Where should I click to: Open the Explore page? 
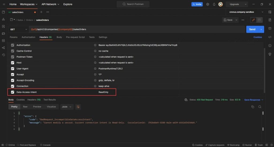point(68,4)
